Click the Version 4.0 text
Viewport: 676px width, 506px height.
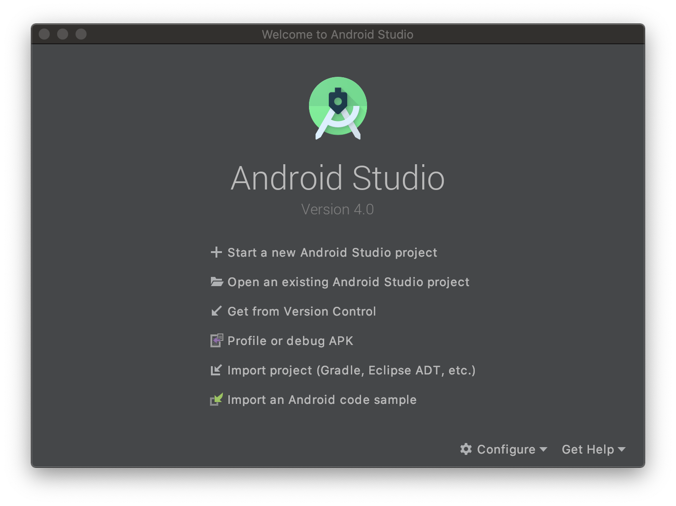[338, 209]
